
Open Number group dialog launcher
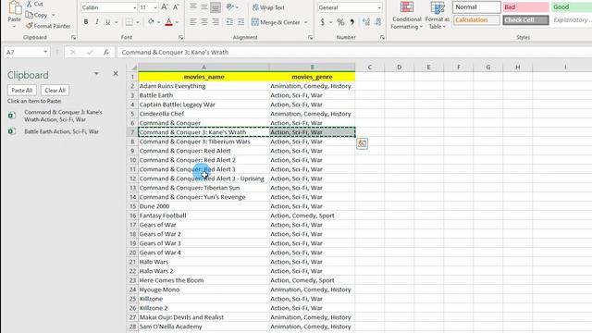[x=382, y=37]
